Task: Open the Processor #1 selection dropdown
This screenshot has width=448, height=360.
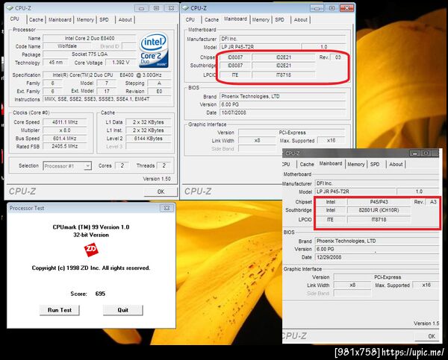Action: 88,165
